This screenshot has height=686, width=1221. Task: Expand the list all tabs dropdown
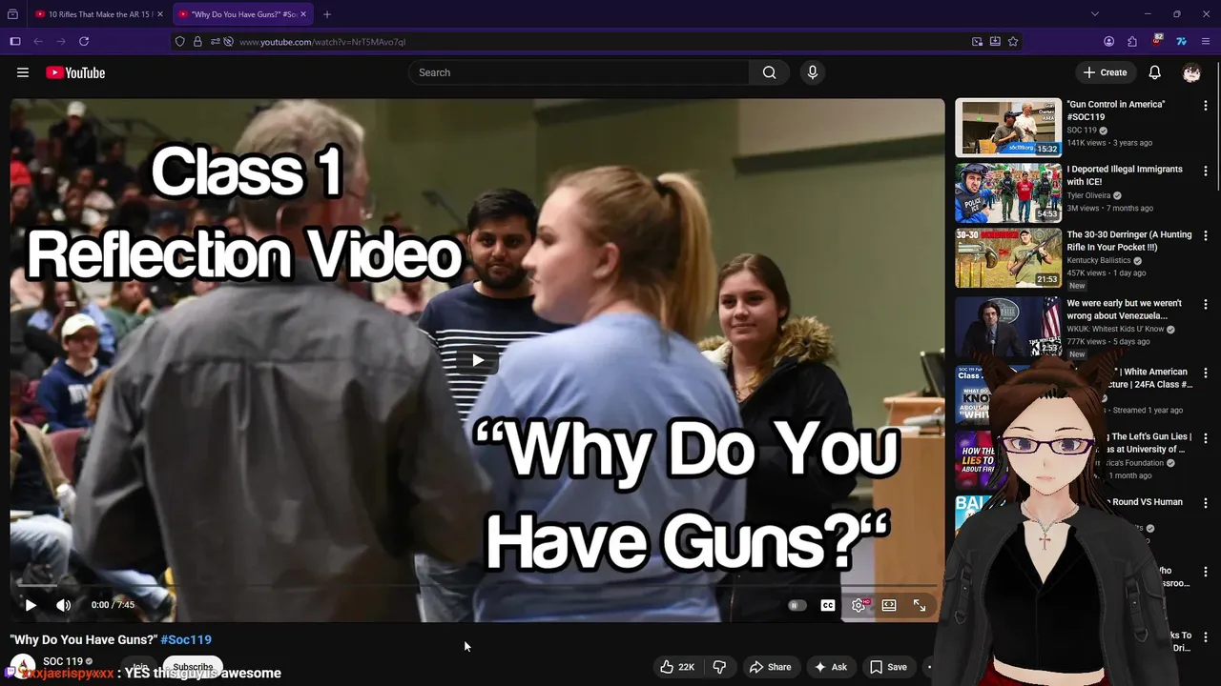point(1095,14)
